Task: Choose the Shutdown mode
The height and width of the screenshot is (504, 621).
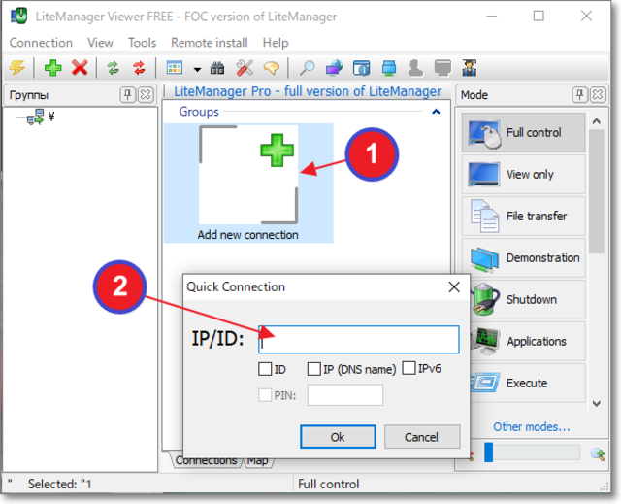Action: 523,299
